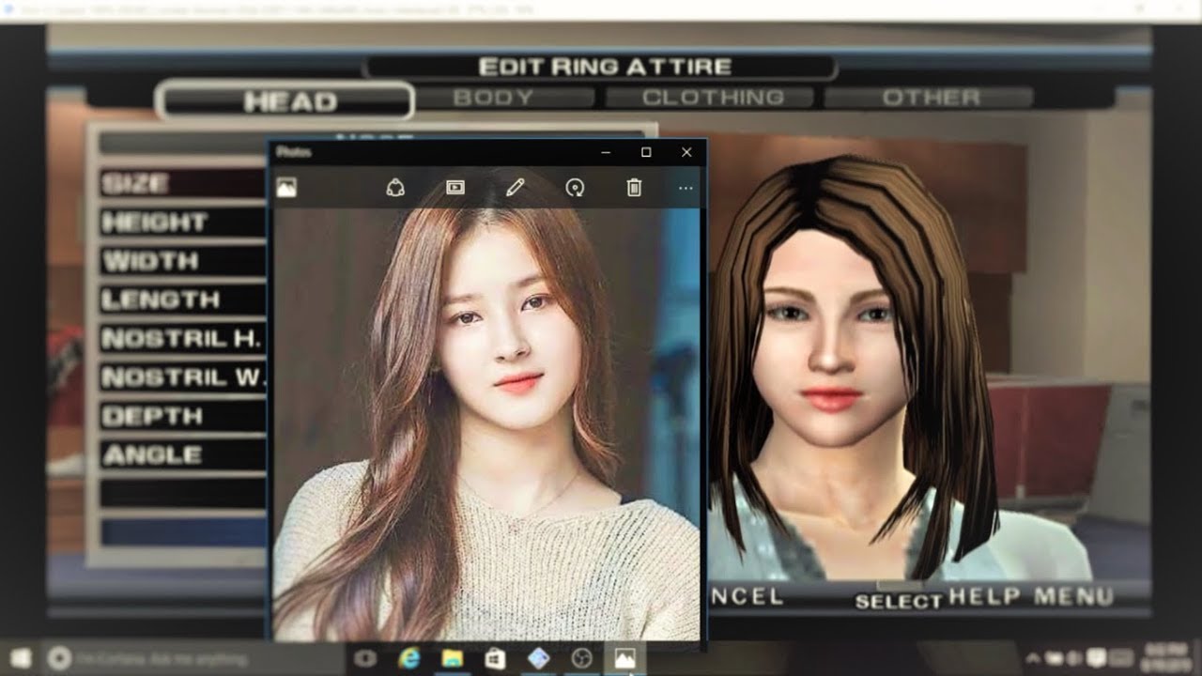Viewport: 1202px width, 676px height.
Task: Open Windows Store from taskbar
Action: [495, 658]
